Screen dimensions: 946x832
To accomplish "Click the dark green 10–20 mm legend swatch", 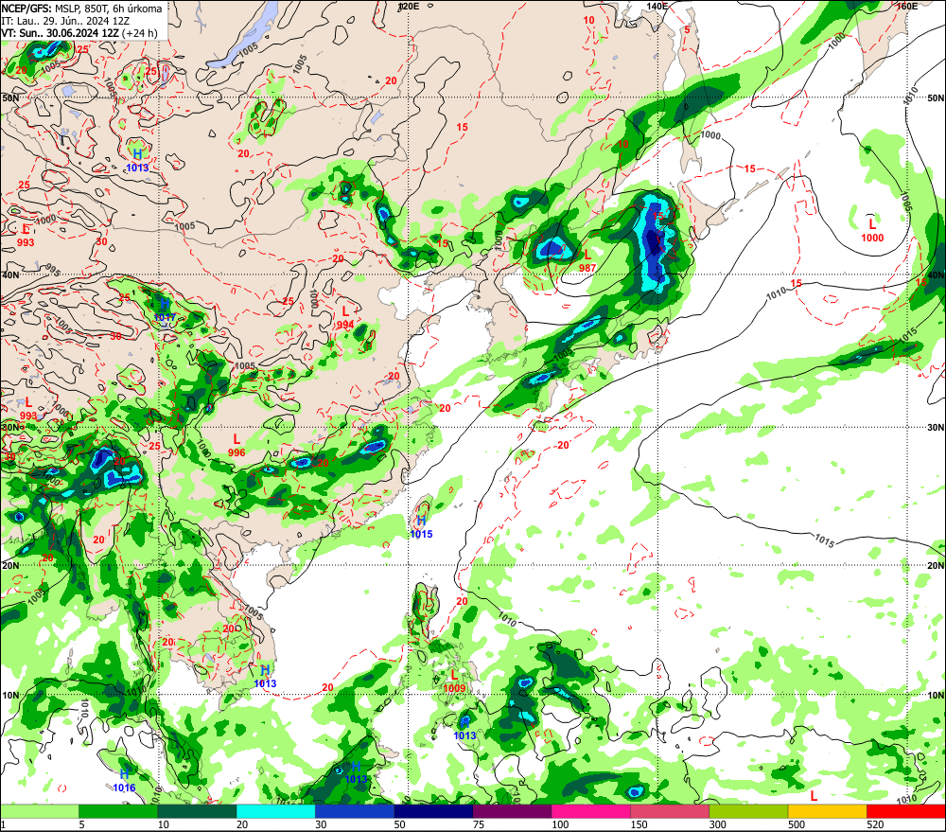I will pos(198,811).
